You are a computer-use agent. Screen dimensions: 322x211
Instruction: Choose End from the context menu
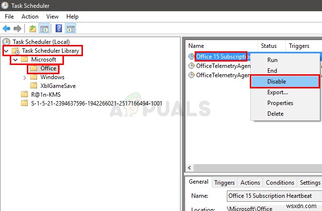click(285, 70)
